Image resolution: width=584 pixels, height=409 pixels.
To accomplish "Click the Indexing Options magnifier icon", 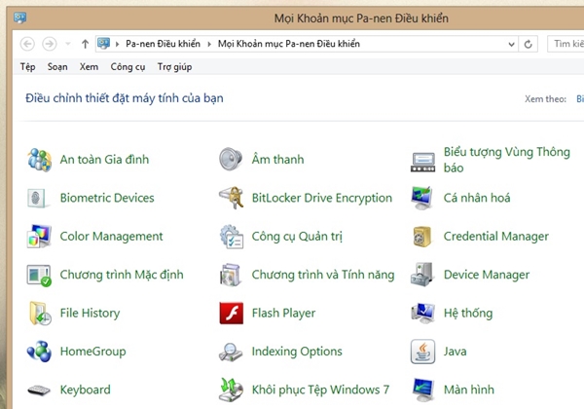I will coord(230,352).
